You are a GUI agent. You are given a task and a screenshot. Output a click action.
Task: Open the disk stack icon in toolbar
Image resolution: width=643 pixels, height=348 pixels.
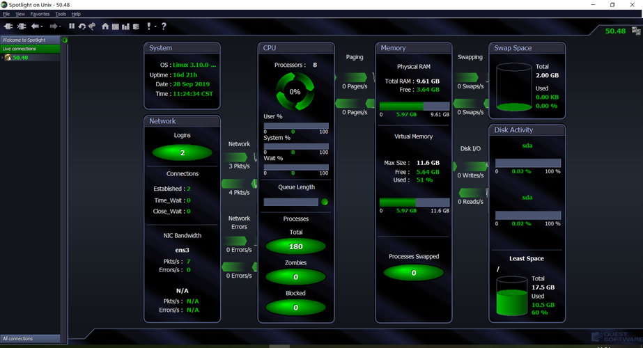(x=136, y=26)
